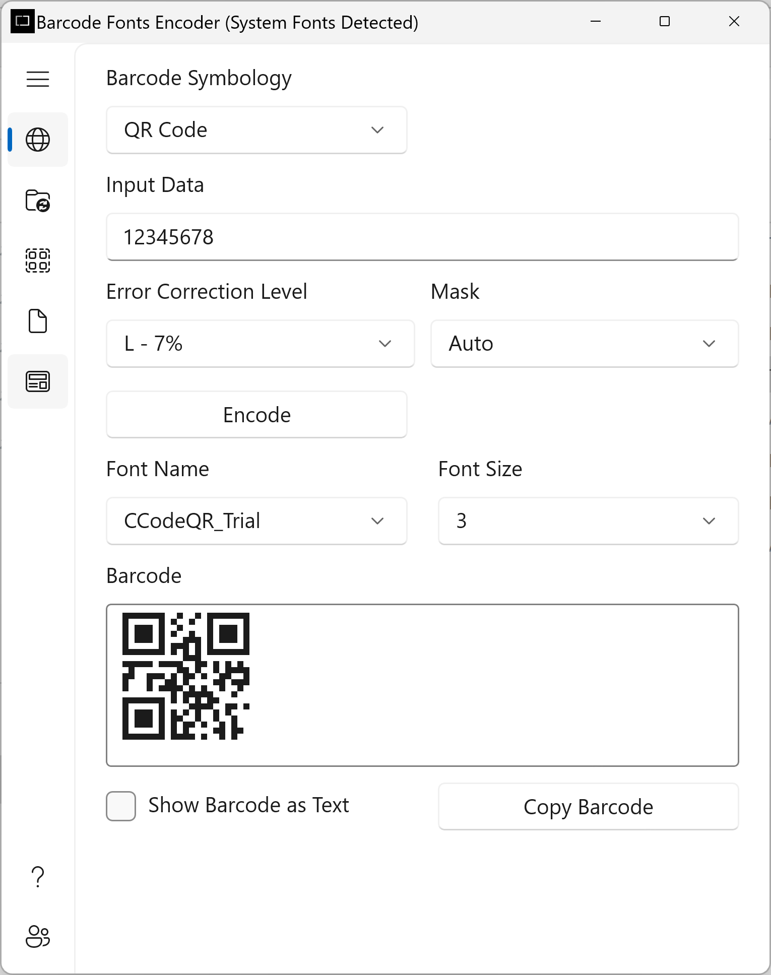Expand the Mask Auto dropdown
Viewport: 771px width, 975px height.
585,344
